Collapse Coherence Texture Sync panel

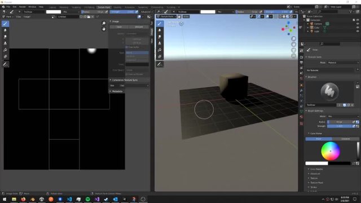point(111,80)
